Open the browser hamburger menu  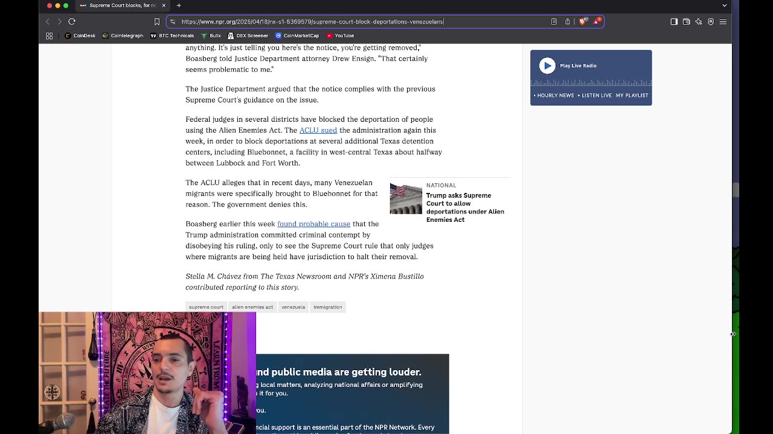click(x=723, y=22)
